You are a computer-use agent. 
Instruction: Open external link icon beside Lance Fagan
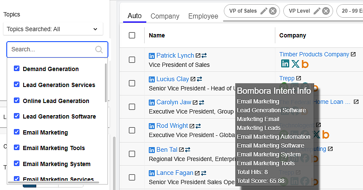point(197,173)
